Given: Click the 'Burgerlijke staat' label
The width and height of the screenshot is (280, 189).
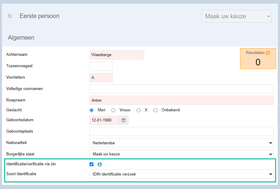Looking at the screenshot, I should [x=20, y=154].
